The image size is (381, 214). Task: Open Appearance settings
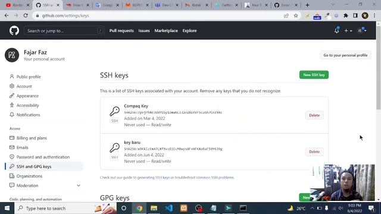(x=27, y=96)
